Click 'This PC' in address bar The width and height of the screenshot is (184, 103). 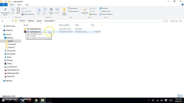click(x=22, y=21)
